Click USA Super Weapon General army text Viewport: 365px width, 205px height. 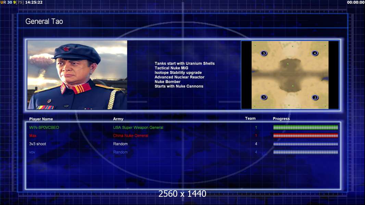coord(138,127)
